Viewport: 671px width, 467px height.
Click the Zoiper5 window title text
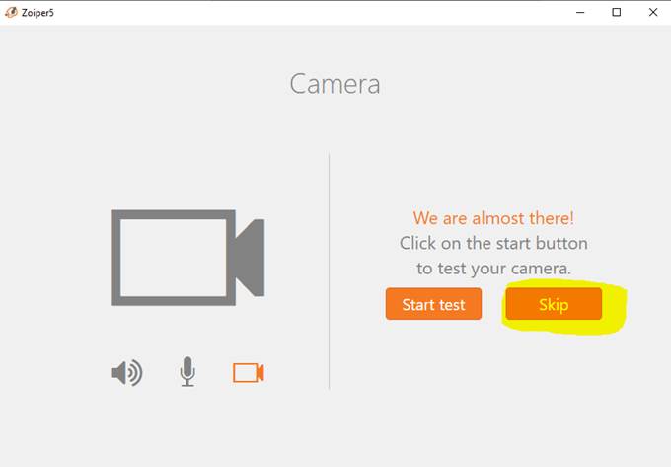[37, 13]
